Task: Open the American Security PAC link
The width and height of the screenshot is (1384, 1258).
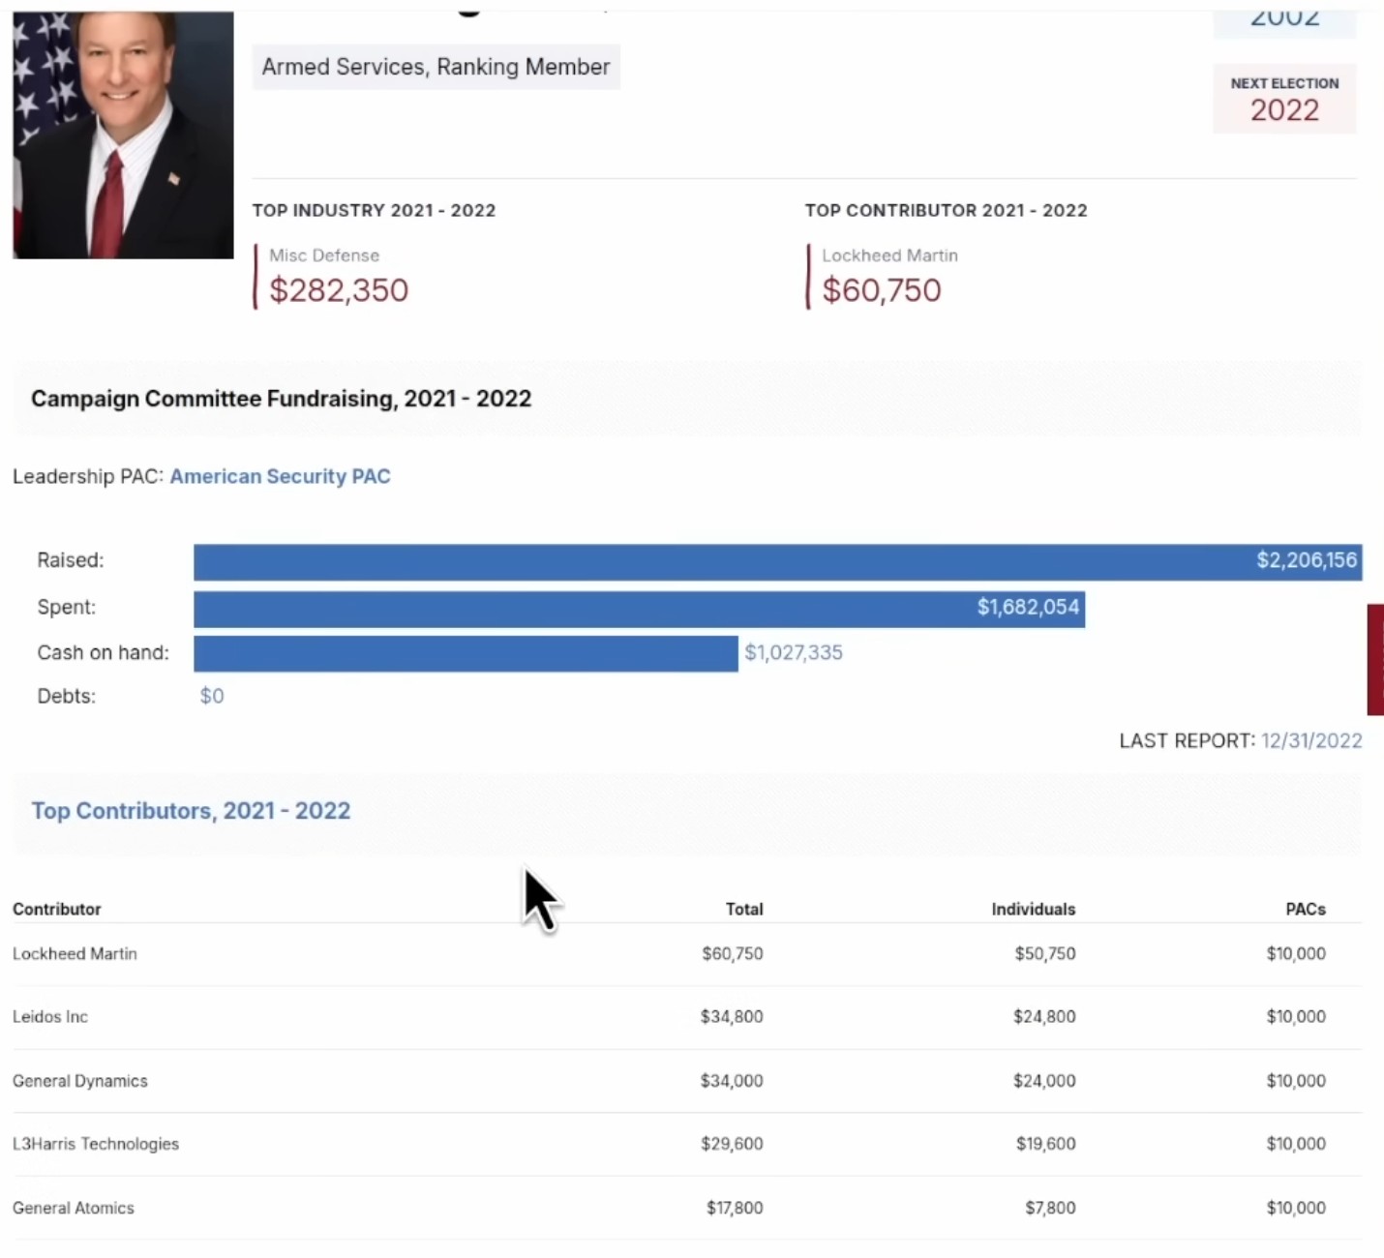Action: [280, 476]
